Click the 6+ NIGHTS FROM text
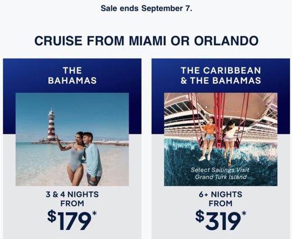Screen dimensions: 292x239 pos(221,199)
